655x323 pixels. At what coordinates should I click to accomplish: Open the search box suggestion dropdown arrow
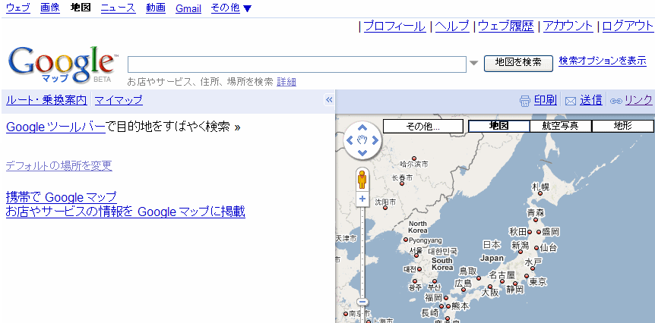coord(473,63)
